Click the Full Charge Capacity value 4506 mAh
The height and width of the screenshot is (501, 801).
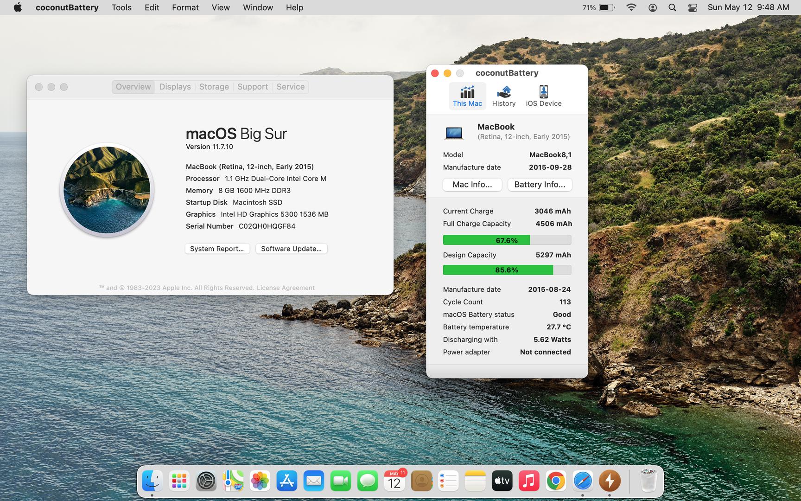(553, 224)
